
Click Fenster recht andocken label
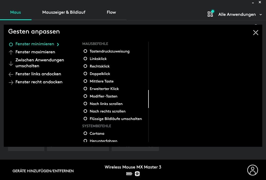click(x=39, y=82)
